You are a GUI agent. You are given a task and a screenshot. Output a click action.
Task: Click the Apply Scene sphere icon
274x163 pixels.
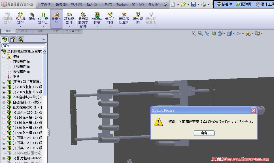pos(248,33)
